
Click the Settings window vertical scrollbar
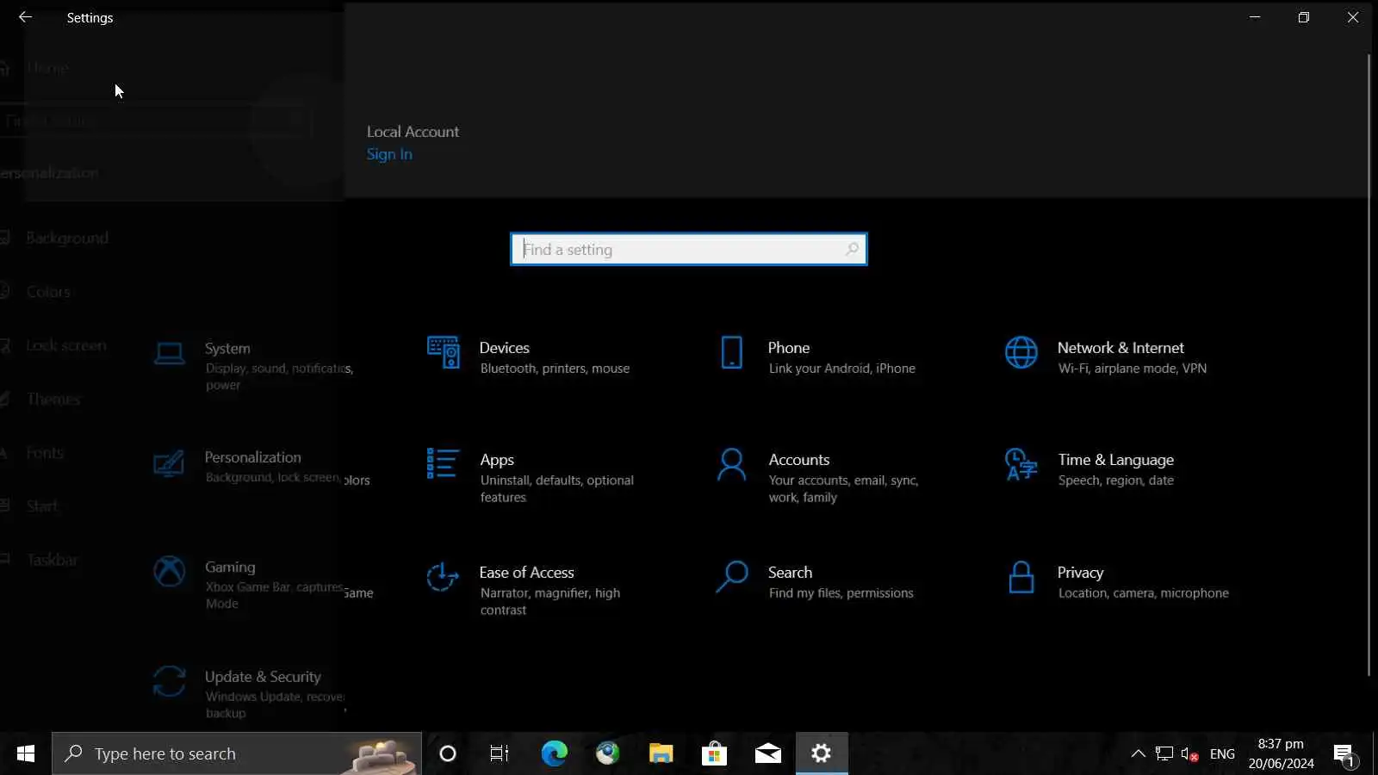pos(1369,365)
